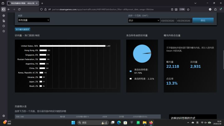
Task: Click the blue 前往 go button
Action: (203, 20)
